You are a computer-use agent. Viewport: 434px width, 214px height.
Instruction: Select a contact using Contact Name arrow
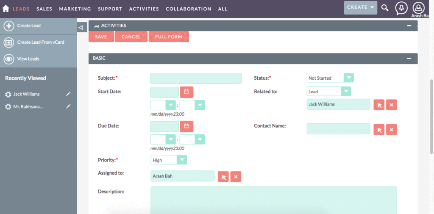pos(379,130)
